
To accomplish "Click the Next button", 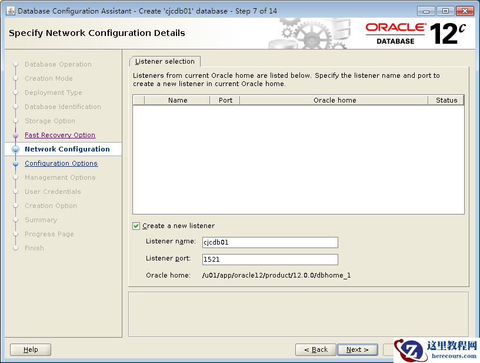I will coord(357,349).
